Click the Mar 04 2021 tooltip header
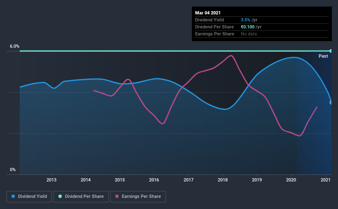The image size is (338, 209). coord(208,13)
